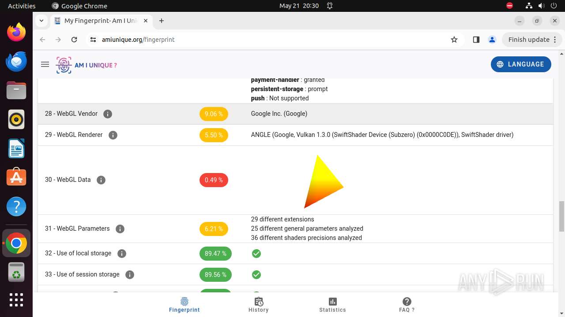Click the 'Google Inc. (Google)' value
Viewport: 565px width, 317px height.
[279, 114]
